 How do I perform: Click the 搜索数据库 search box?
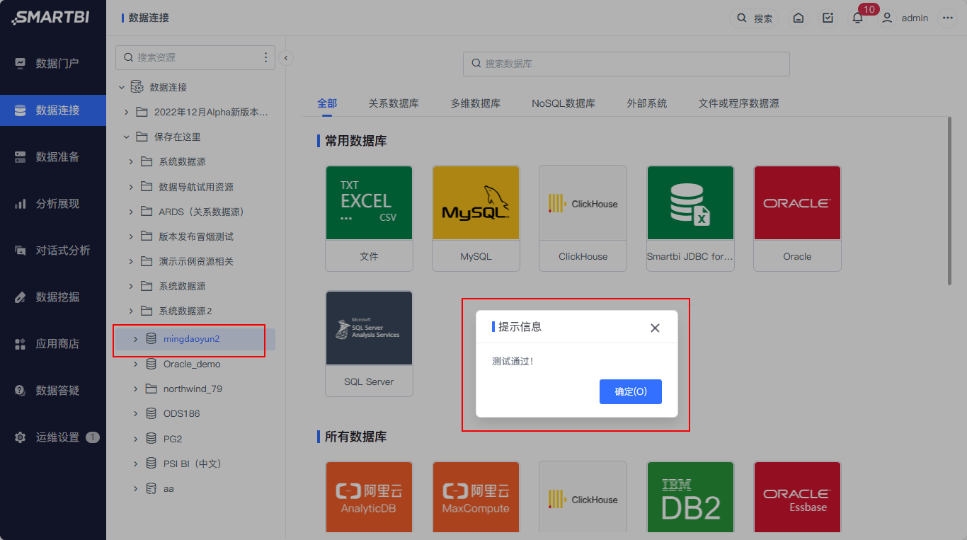pyautogui.click(x=626, y=64)
